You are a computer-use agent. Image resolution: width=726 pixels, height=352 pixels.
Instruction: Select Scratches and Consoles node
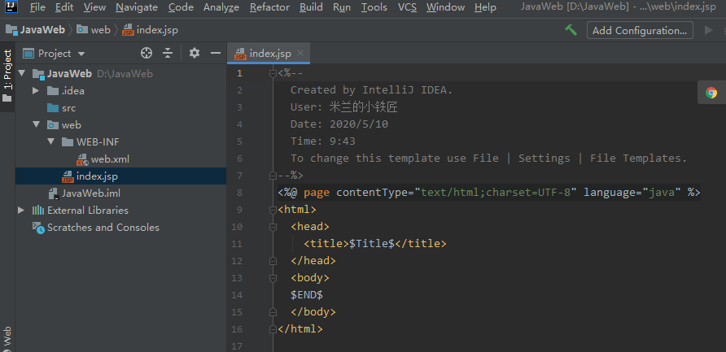pos(95,228)
